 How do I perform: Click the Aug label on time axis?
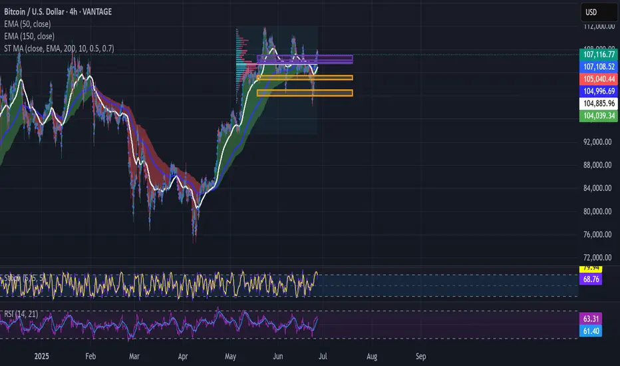[372, 356]
